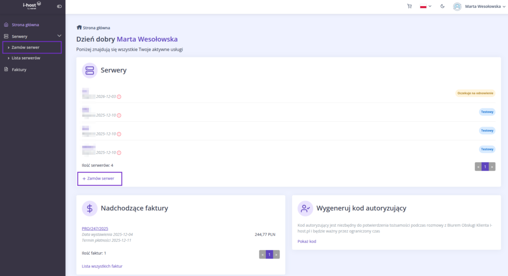The width and height of the screenshot is (508, 276).
Task: Open Lista wszystkich faktur link
Action: (x=102, y=266)
